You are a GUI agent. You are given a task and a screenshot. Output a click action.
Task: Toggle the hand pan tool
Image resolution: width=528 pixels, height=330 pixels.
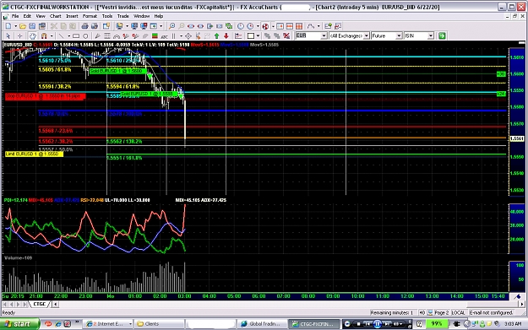click(32, 35)
